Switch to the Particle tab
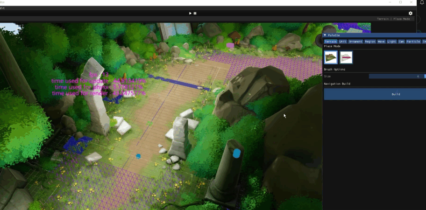 click(413, 42)
